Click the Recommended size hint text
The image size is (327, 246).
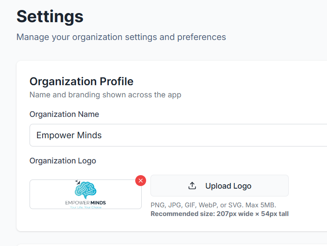point(220,214)
